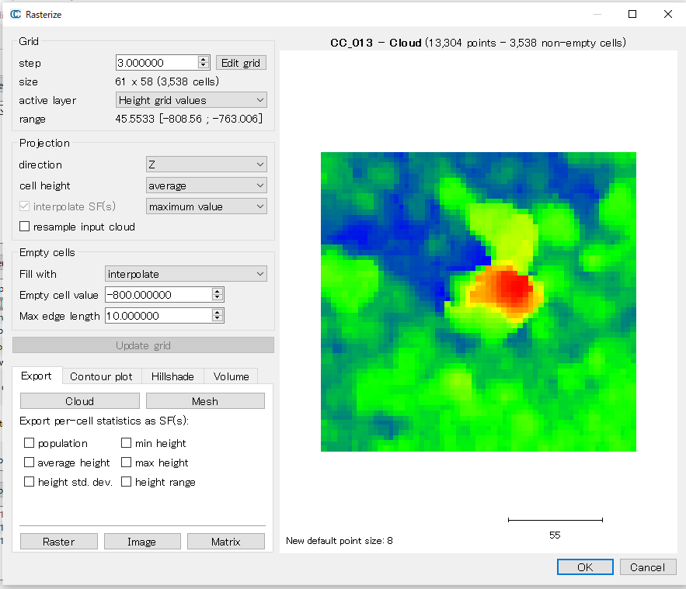Click the CloudCompare logo in title bar

pyautogui.click(x=15, y=14)
